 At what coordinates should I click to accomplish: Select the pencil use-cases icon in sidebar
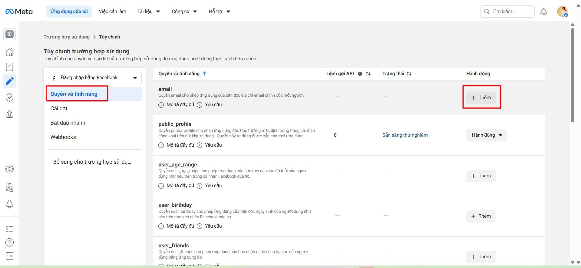pos(10,81)
